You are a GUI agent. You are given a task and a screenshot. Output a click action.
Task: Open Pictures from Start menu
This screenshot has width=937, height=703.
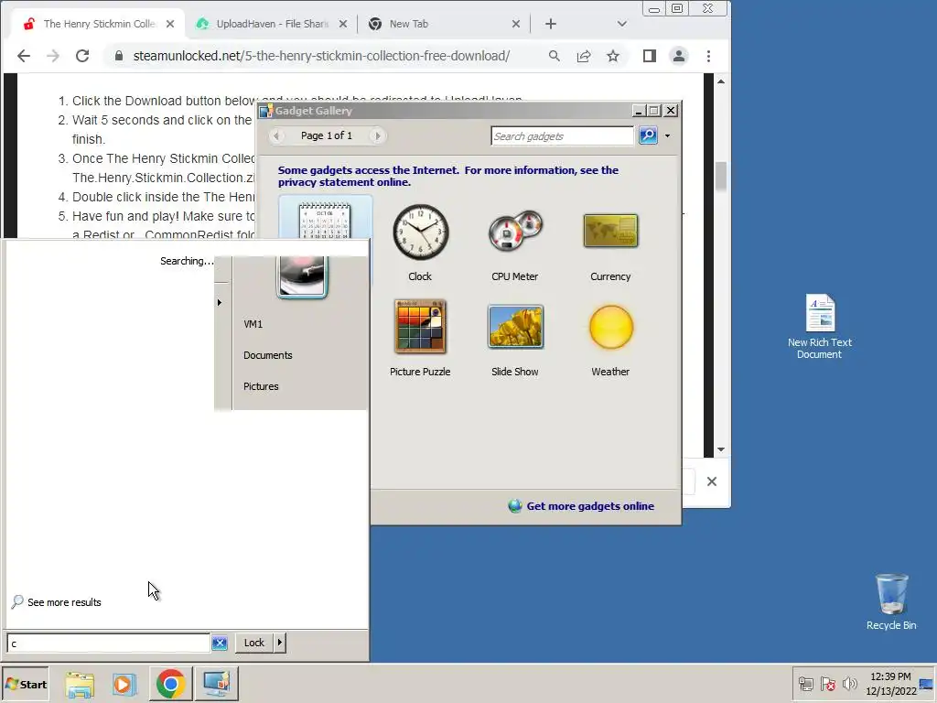(261, 386)
